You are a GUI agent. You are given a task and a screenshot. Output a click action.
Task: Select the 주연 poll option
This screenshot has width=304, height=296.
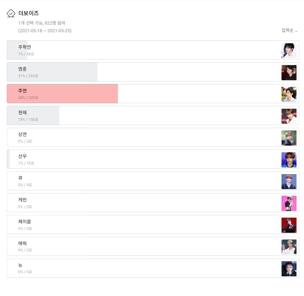point(153,94)
